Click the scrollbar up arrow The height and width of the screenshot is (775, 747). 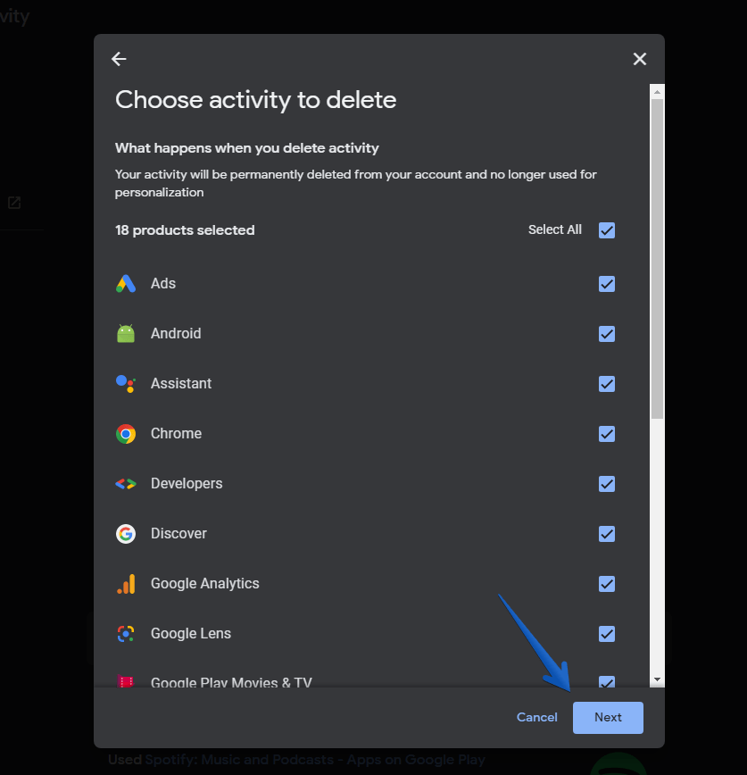[x=657, y=91]
